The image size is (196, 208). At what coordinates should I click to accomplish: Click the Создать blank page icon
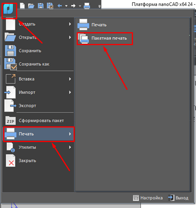(x=10, y=24)
